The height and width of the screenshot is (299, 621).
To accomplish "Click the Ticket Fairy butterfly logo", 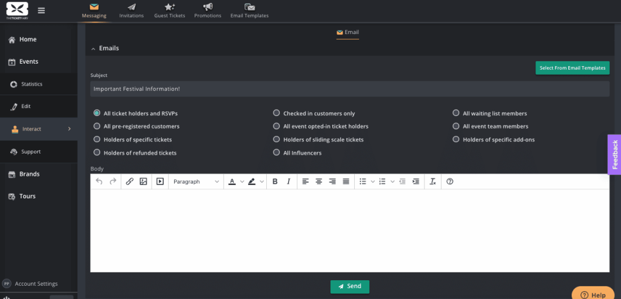I will point(17,10).
